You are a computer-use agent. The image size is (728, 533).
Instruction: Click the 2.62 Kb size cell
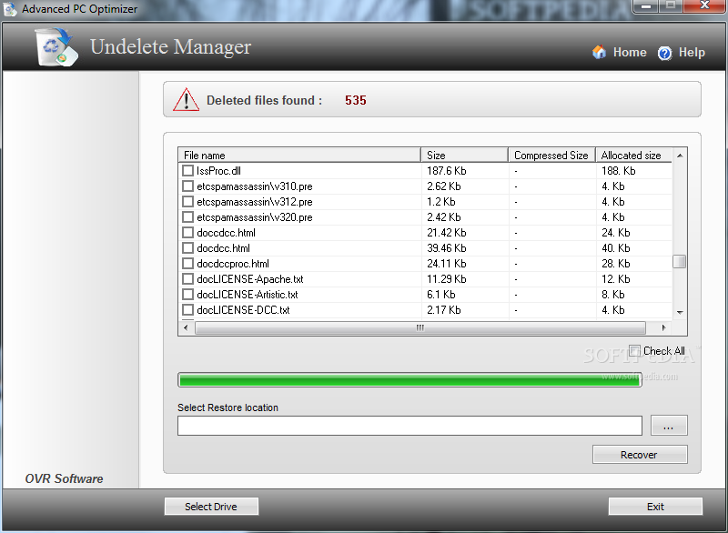coord(444,186)
